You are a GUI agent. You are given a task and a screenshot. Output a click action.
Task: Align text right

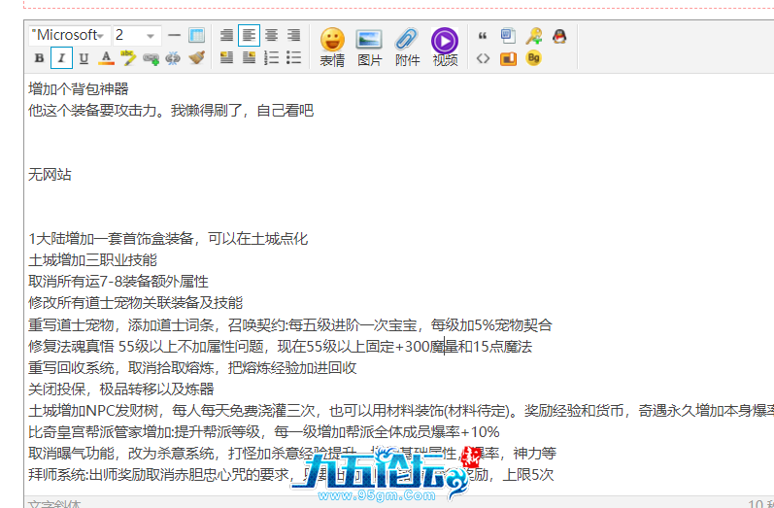294,35
